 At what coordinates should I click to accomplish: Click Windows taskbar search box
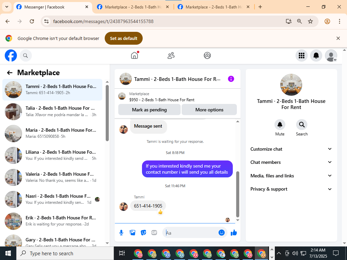[x=65, y=253]
